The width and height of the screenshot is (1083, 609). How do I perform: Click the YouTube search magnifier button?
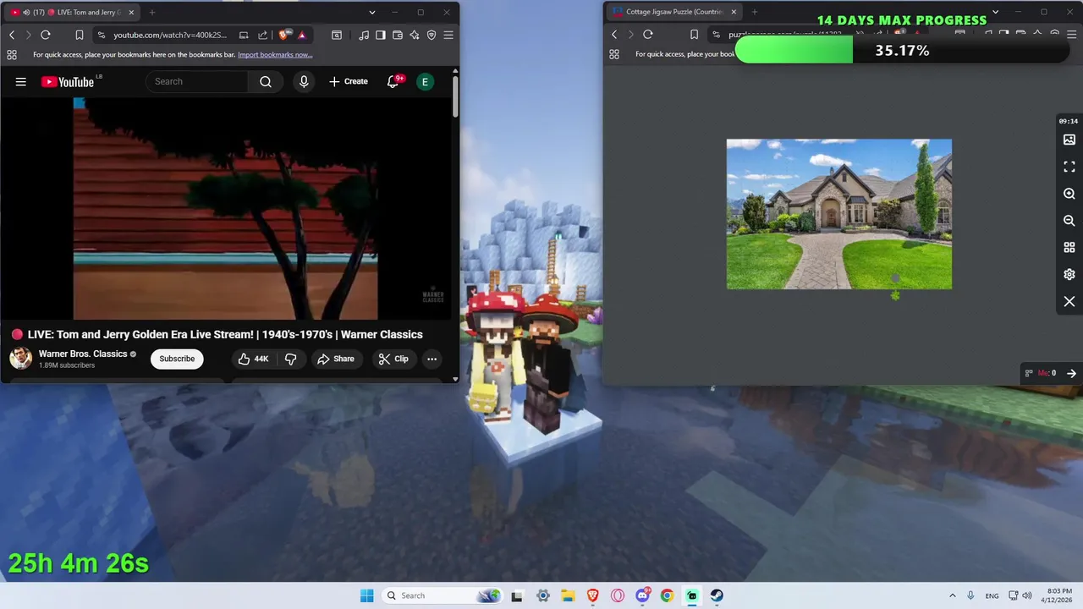[x=266, y=81]
